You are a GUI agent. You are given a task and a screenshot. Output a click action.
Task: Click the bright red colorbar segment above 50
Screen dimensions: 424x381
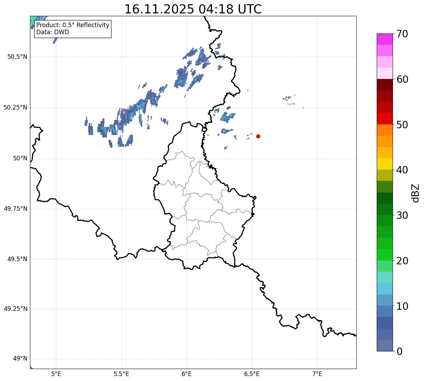coord(385,119)
